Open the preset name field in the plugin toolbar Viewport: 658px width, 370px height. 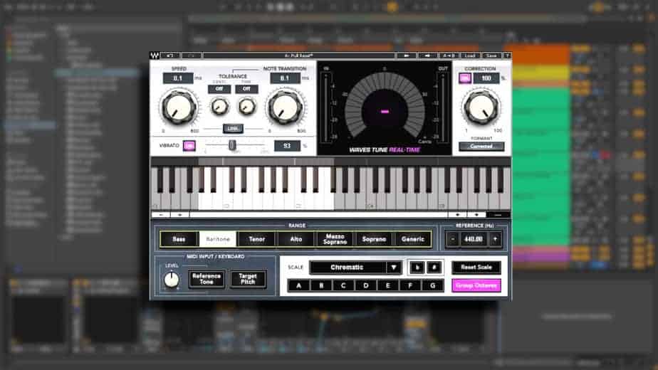click(x=299, y=55)
